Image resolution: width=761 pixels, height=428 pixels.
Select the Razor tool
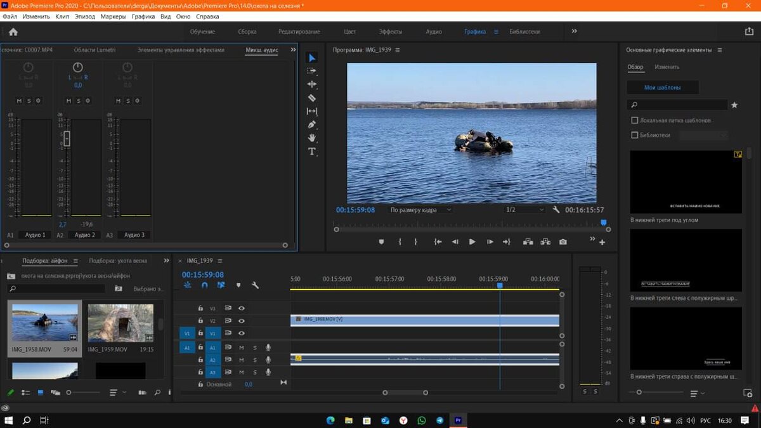tap(312, 98)
